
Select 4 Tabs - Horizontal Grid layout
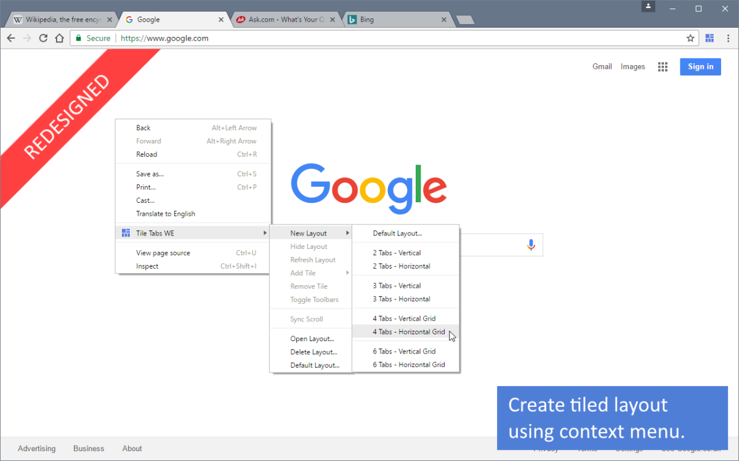point(408,332)
